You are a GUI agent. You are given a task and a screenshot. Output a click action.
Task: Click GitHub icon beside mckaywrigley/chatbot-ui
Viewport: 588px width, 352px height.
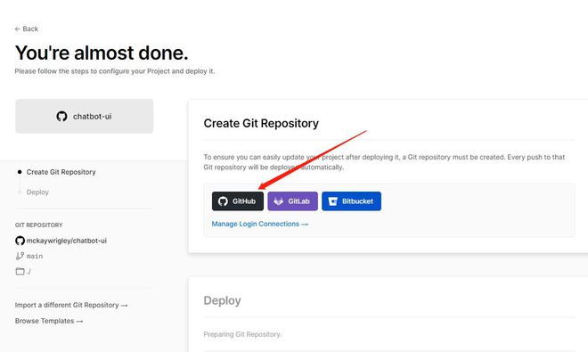pyautogui.click(x=20, y=241)
